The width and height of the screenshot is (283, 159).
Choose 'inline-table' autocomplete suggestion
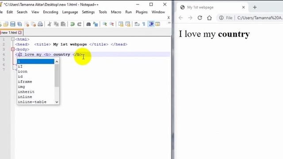[35, 102]
